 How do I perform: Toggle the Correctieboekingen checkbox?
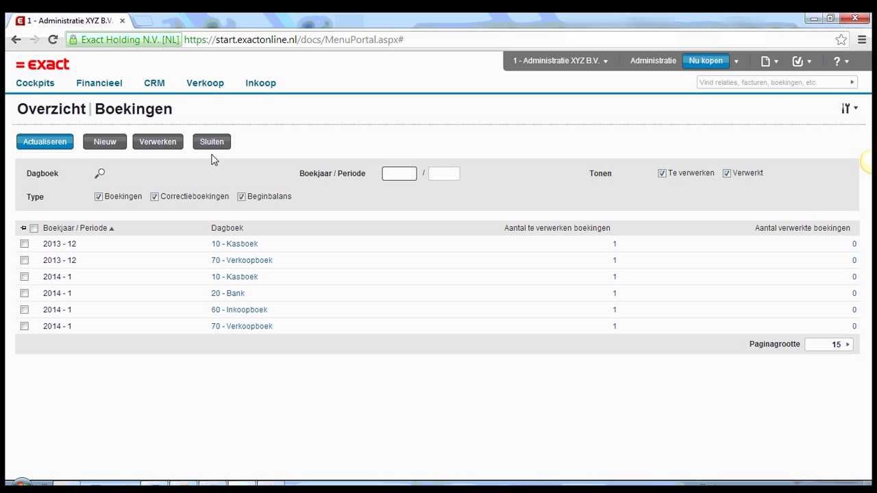click(154, 197)
